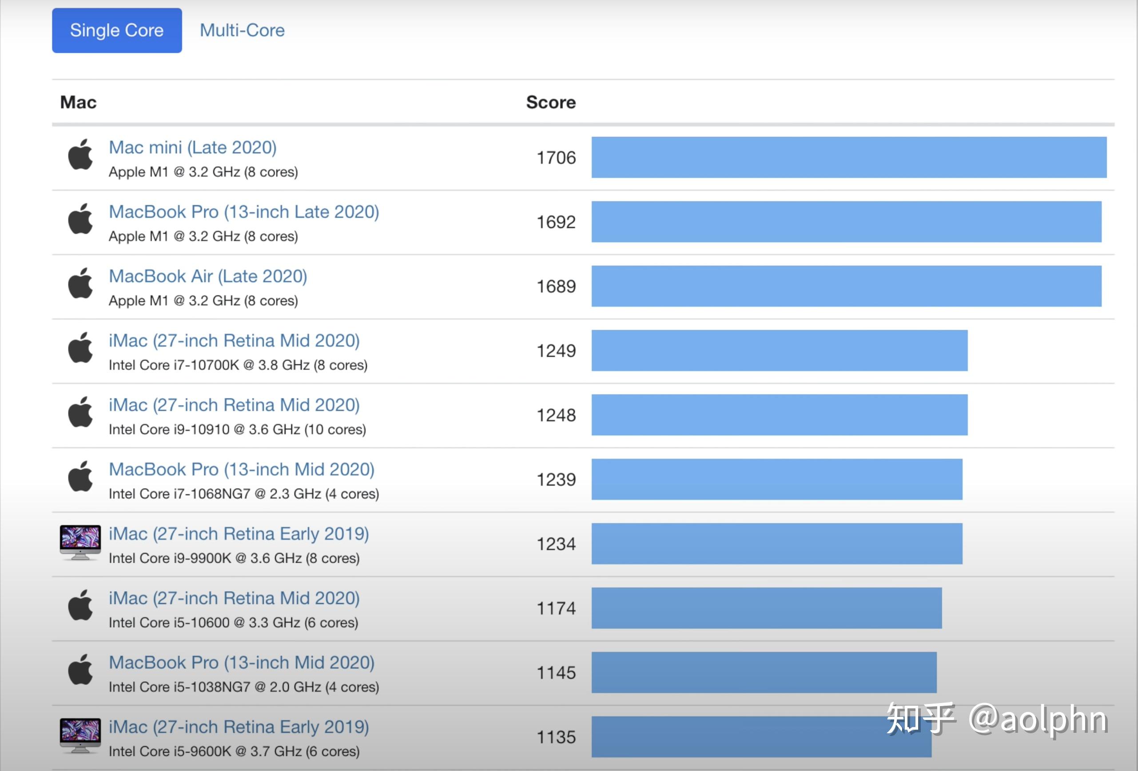The image size is (1138, 771).
Task: Click the score value 1234
Action: click(556, 544)
